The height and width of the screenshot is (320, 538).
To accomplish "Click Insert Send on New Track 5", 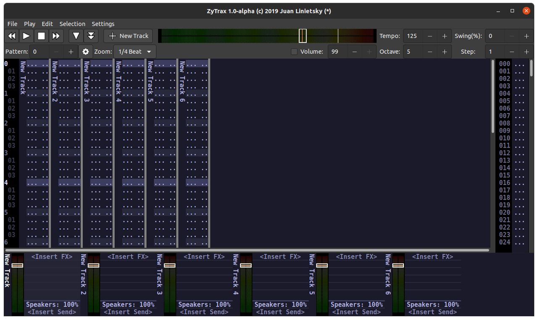I will pyautogui.click(x=356, y=312).
